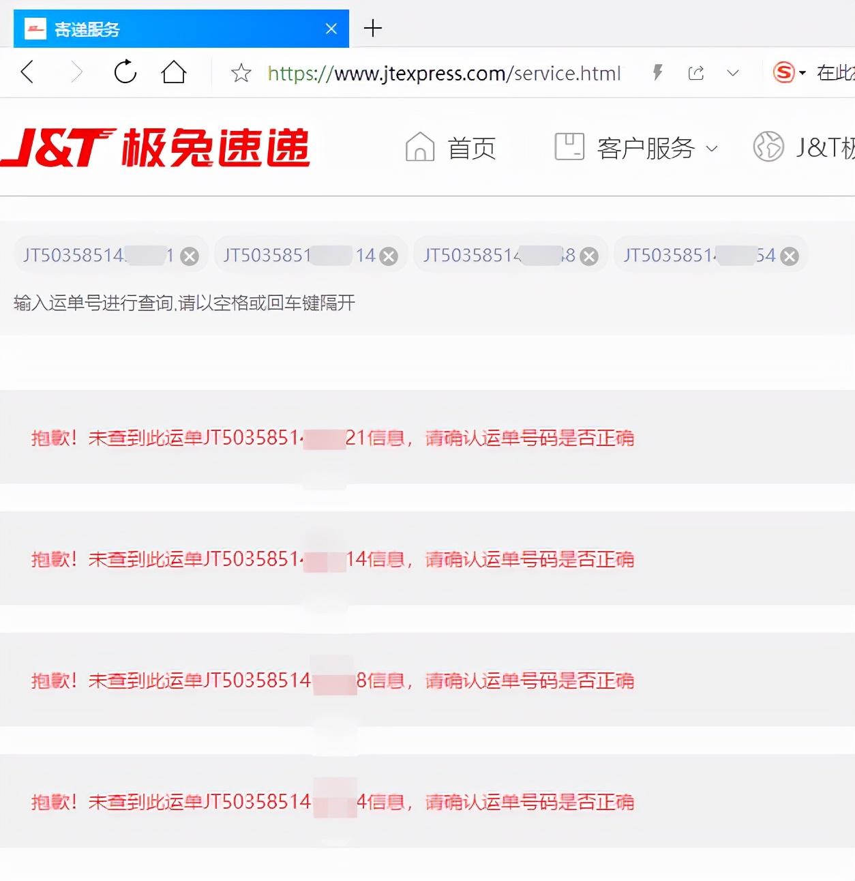Screen dimensions: 855x881
Task: Refresh the page with the reload icon
Action: [x=125, y=71]
